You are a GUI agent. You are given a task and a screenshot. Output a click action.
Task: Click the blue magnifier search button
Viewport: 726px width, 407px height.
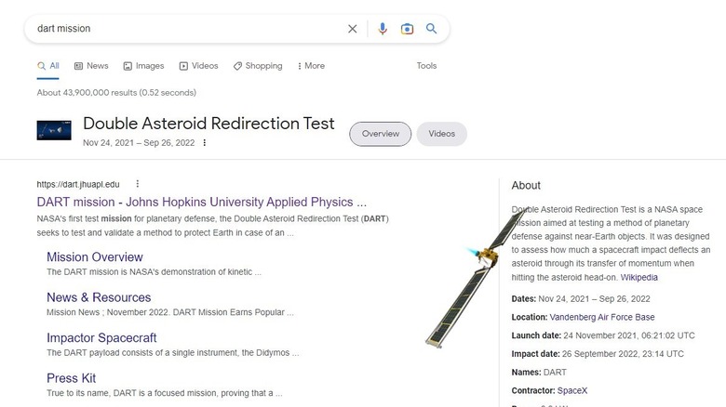tap(432, 29)
